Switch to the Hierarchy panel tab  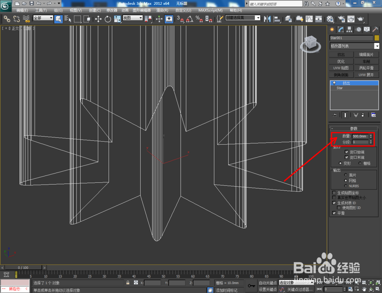[x=350, y=29]
